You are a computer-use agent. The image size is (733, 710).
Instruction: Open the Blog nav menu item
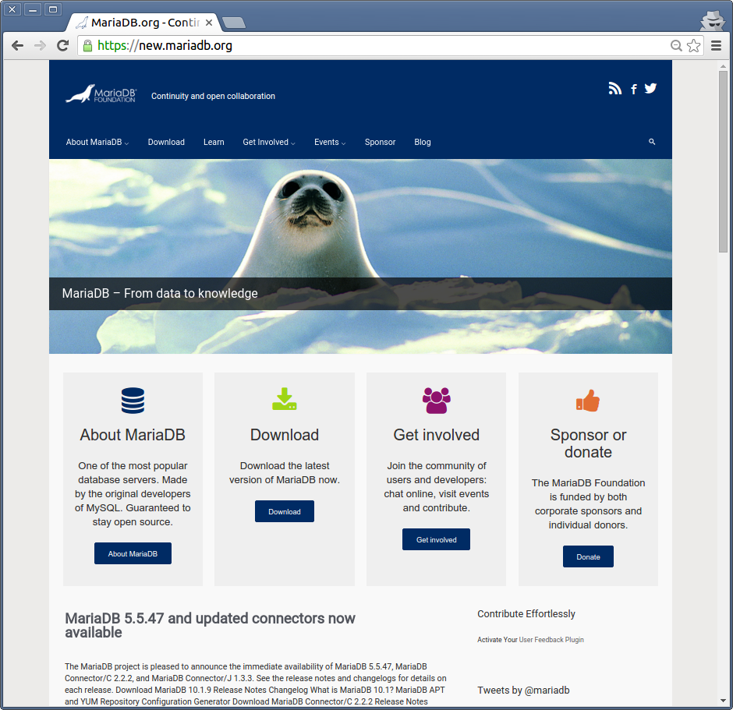423,142
